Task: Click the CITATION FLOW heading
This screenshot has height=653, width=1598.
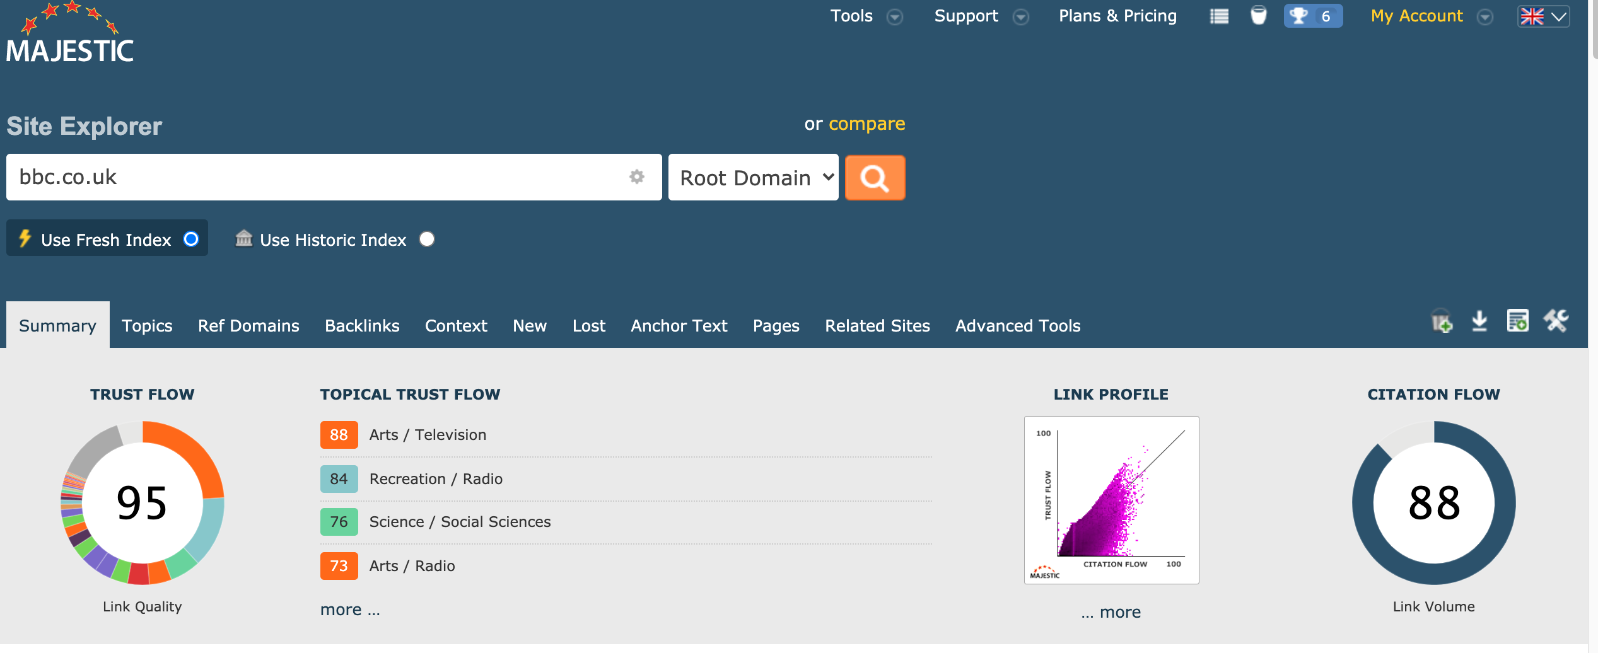Action: coord(1433,395)
